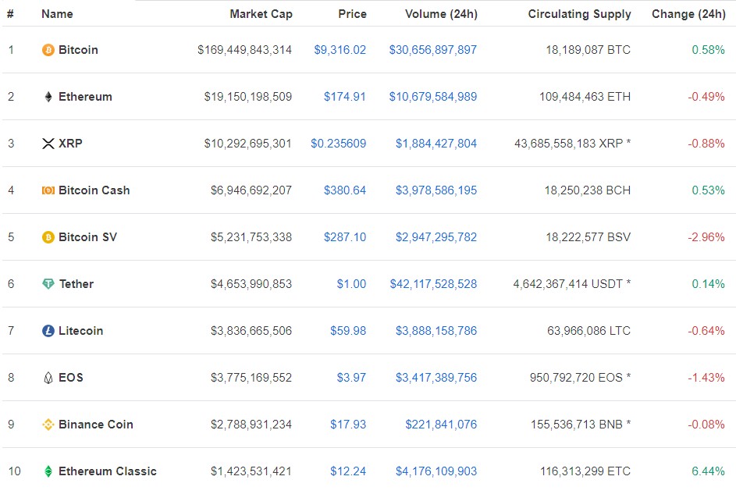Select Ethereum 24h change -0.49%
This screenshot has width=736, height=494.
point(706,97)
